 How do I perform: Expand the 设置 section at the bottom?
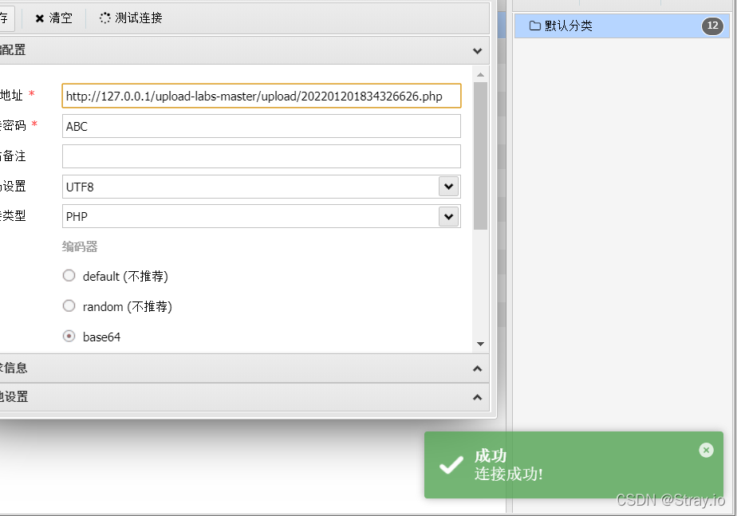click(x=477, y=398)
